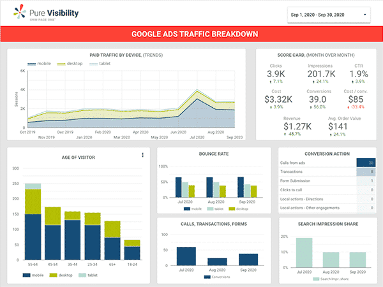383x287 pixels.
Task: Click the mobile legend under Bounce Rate
Action: (193, 209)
